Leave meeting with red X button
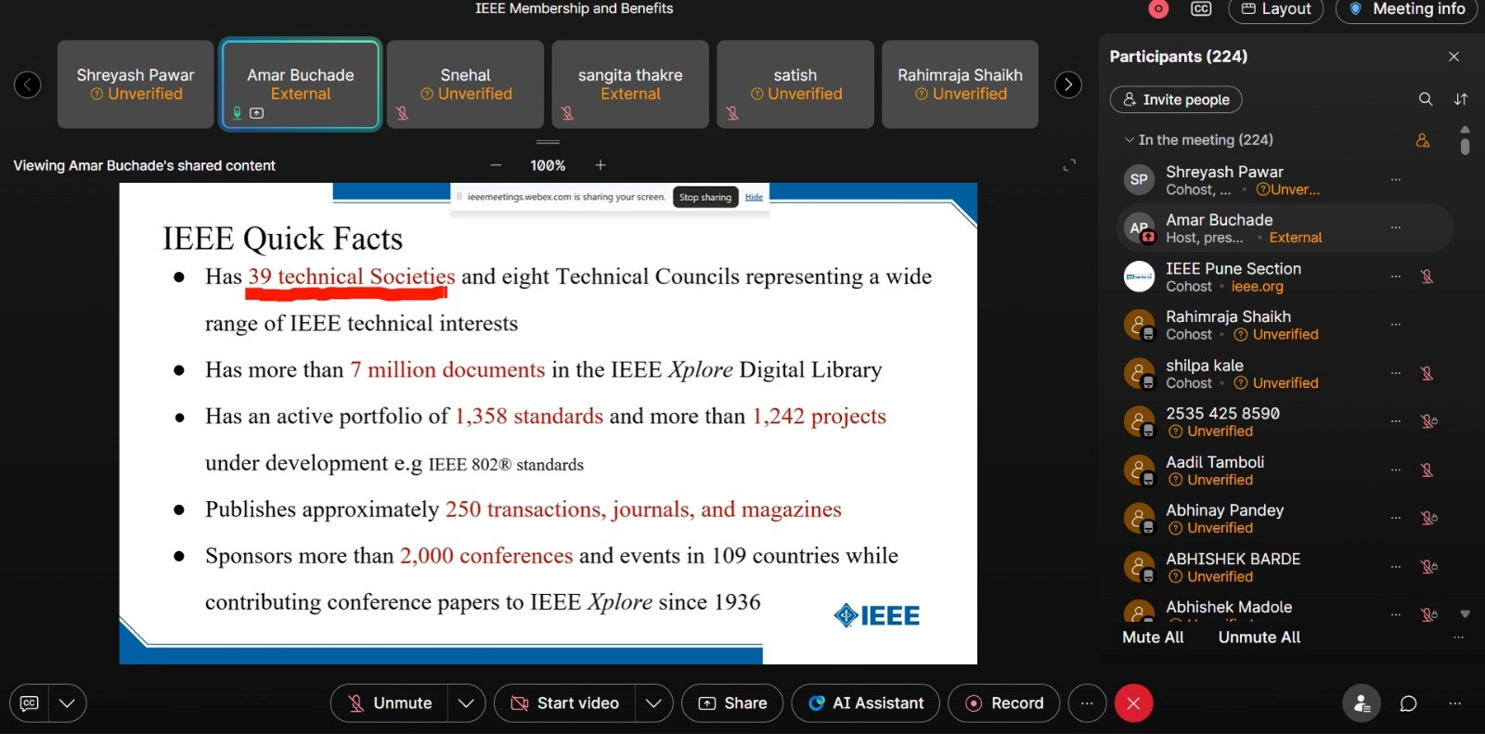Viewport: 1485px width, 734px height. 1133,703
